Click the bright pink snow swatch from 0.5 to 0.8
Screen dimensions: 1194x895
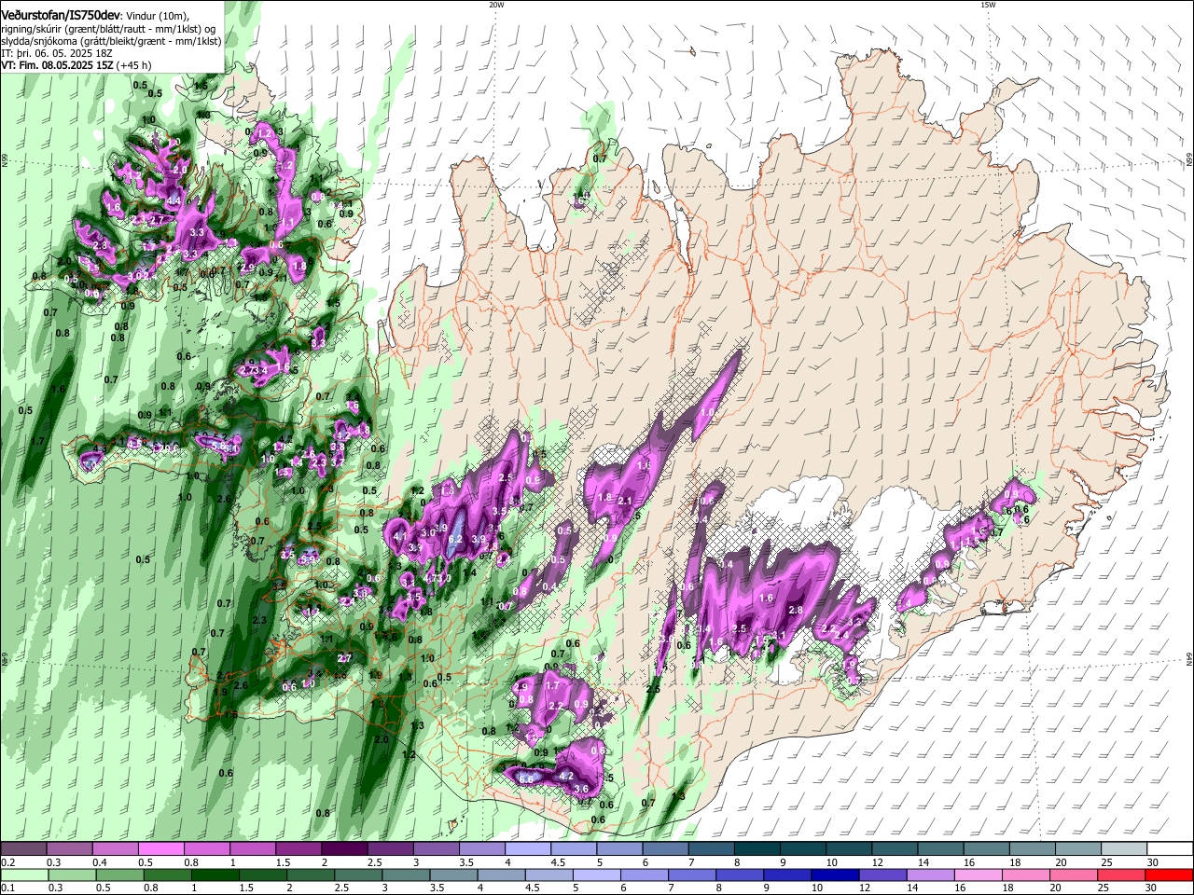coord(161,849)
